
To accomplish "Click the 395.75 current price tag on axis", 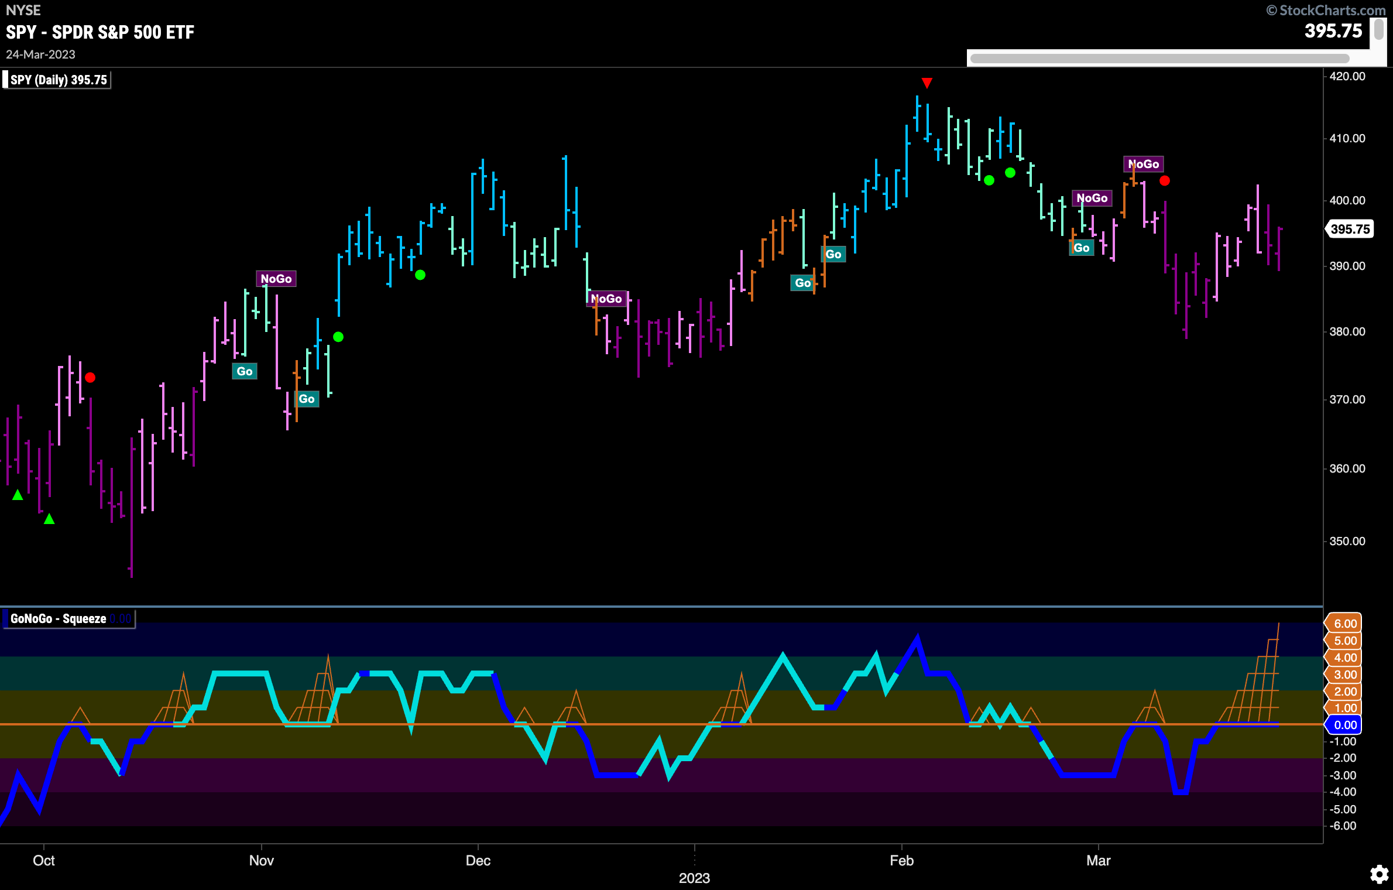I will pyautogui.click(x=1350, y=229).
